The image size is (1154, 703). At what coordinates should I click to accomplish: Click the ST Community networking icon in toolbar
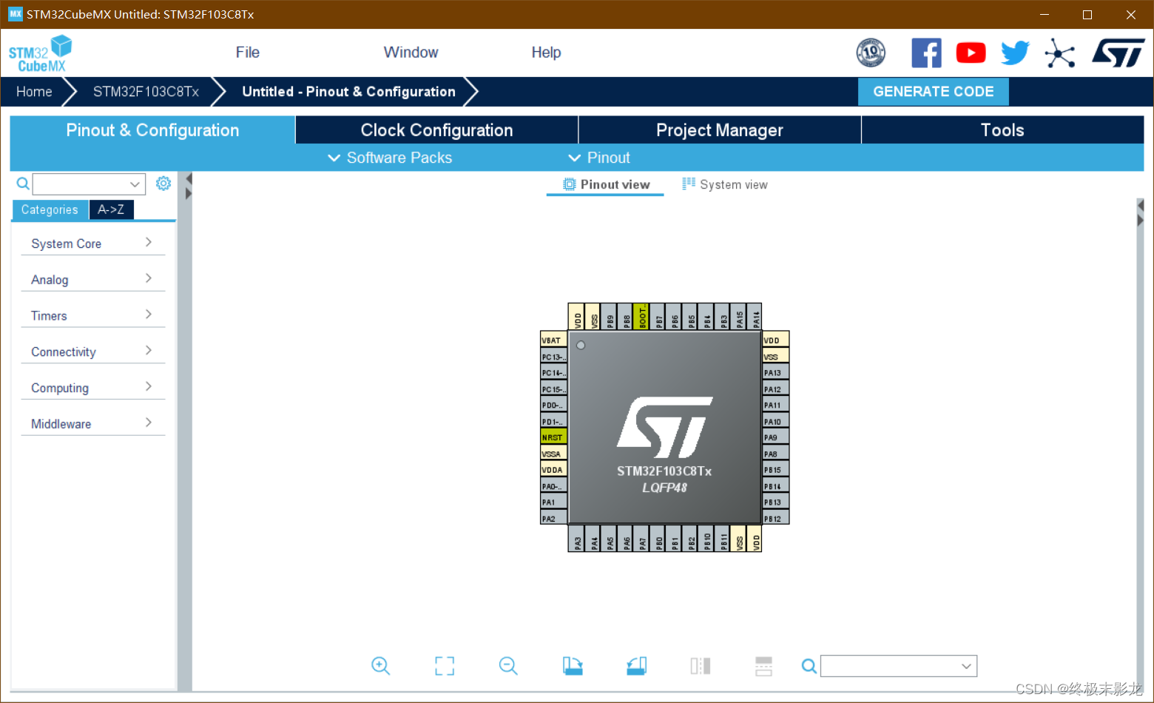[x=1060, y=53]
